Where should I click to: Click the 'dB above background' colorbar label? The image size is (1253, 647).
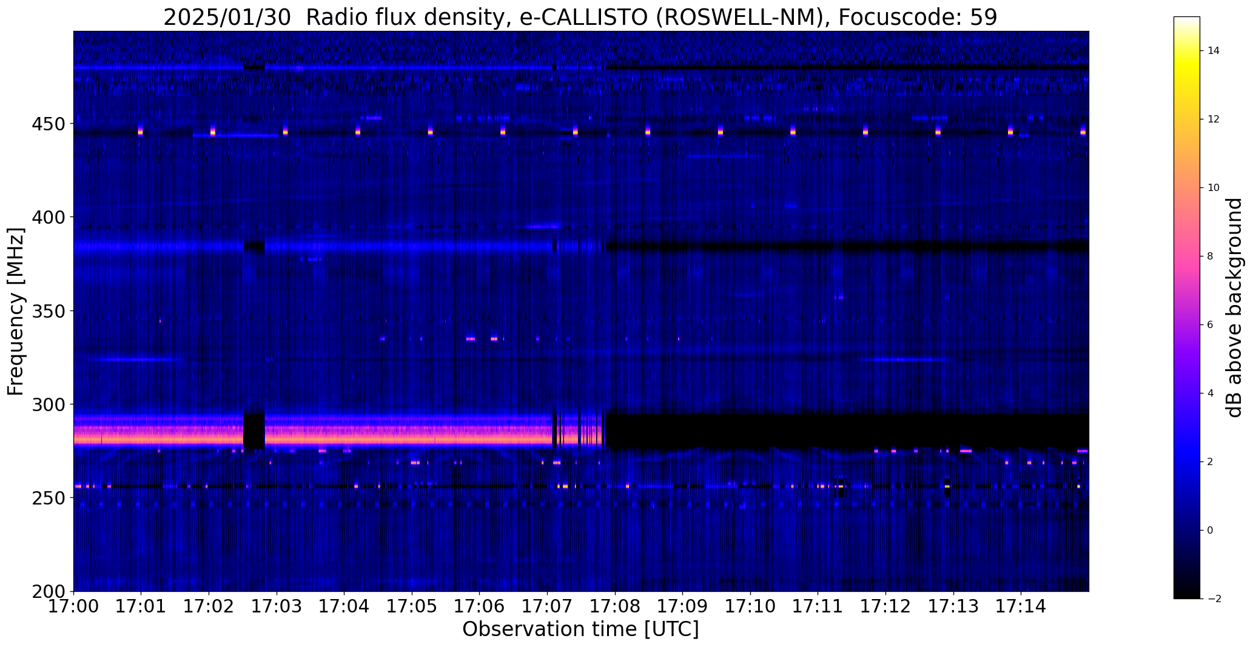[x=1235, y=307]
